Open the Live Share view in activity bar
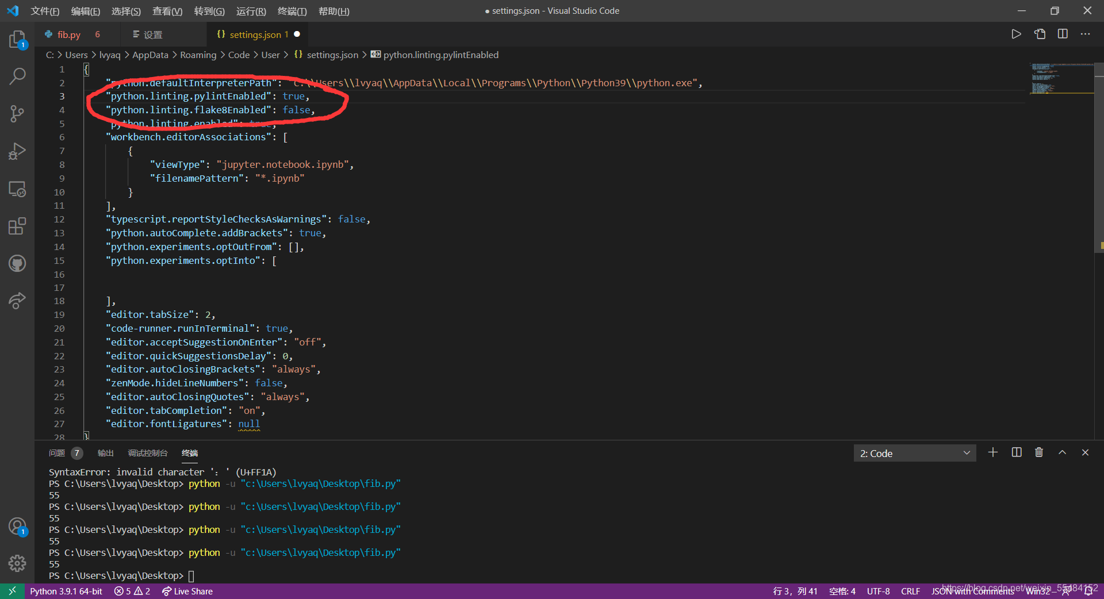Image resolution: width=1104 pixels, height=599 pixels. click(17, 301)
